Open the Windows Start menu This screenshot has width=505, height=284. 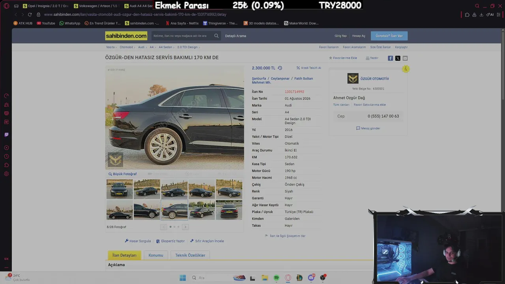(183, 278)
